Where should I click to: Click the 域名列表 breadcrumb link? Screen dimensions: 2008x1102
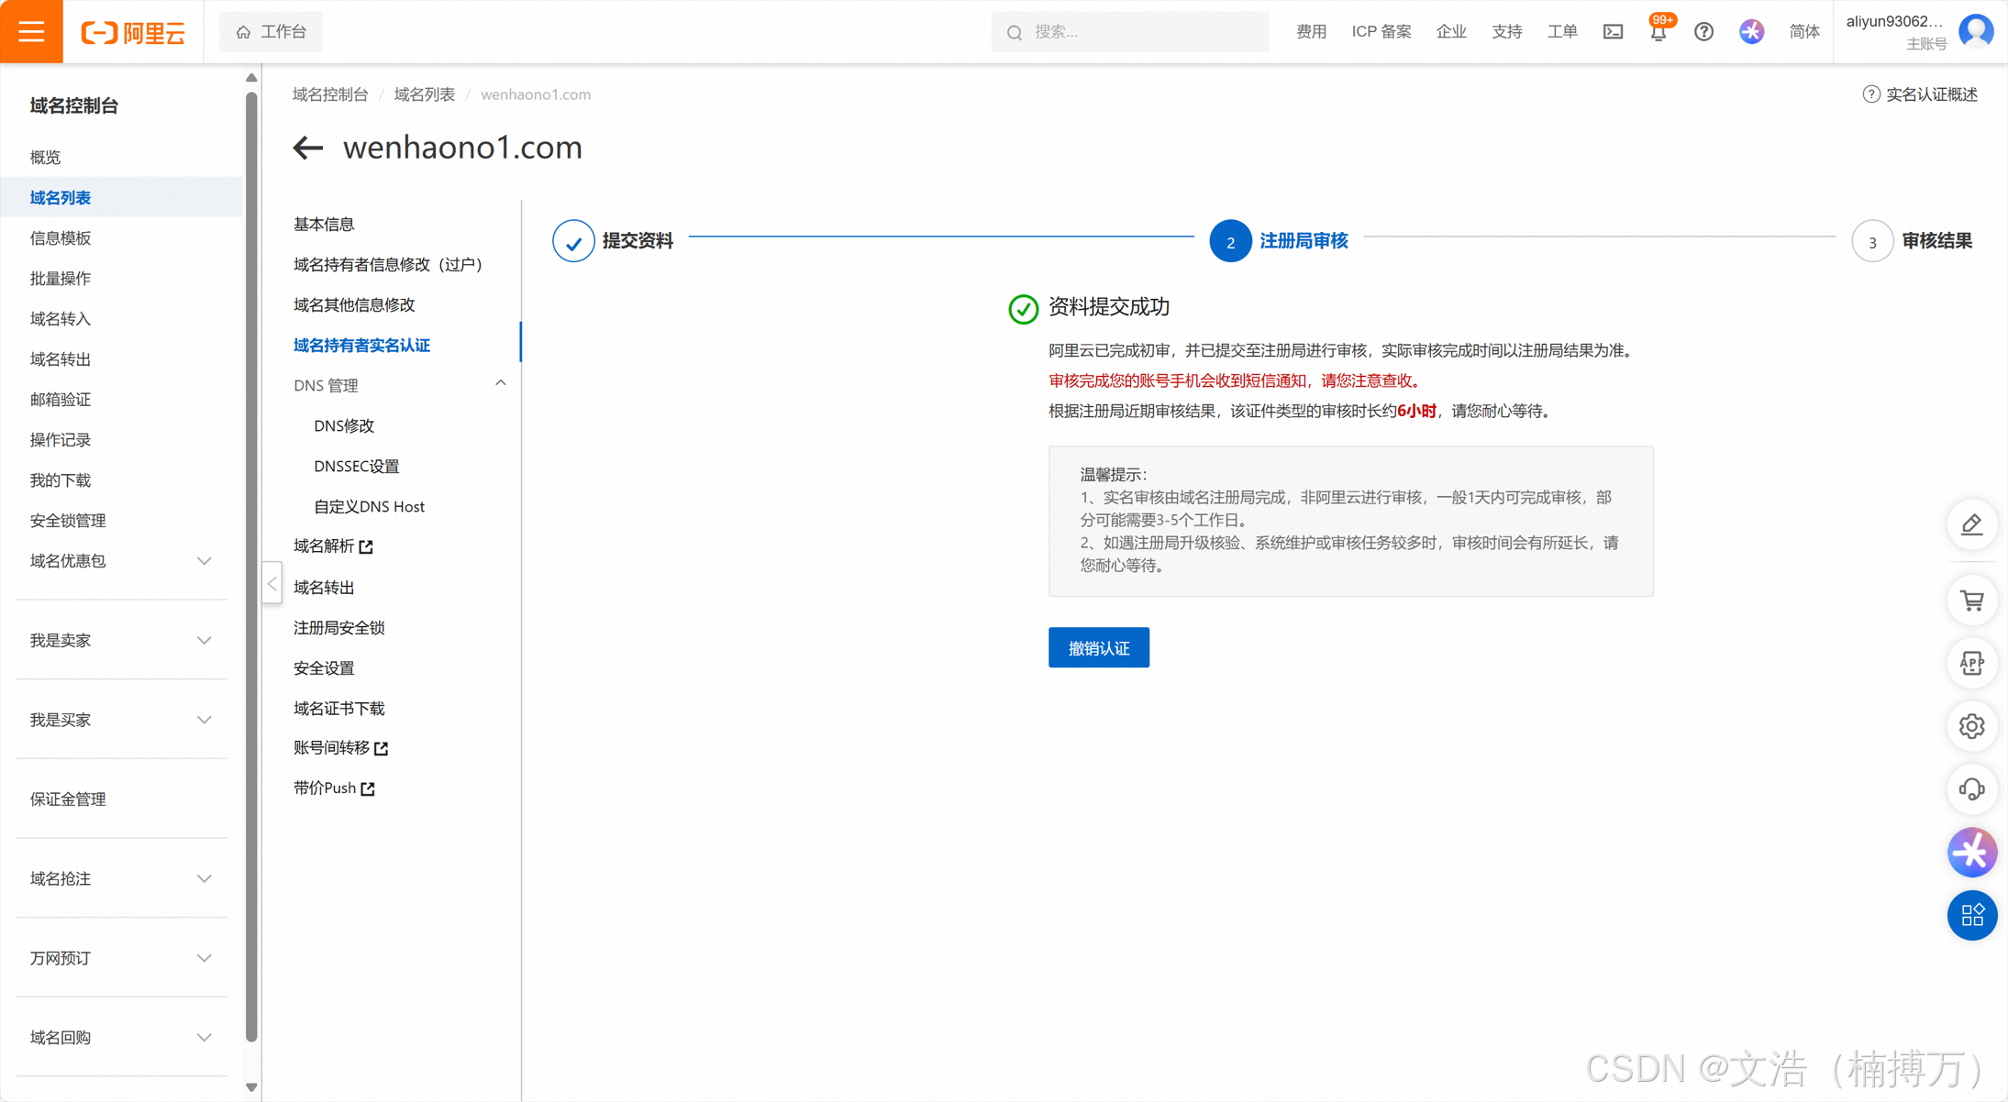(424, 94)
